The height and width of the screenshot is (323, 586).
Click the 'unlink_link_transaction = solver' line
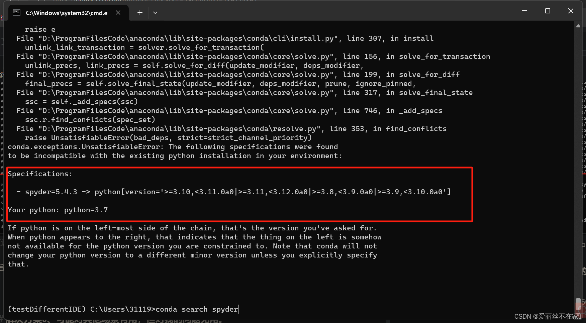coord(144,47)
